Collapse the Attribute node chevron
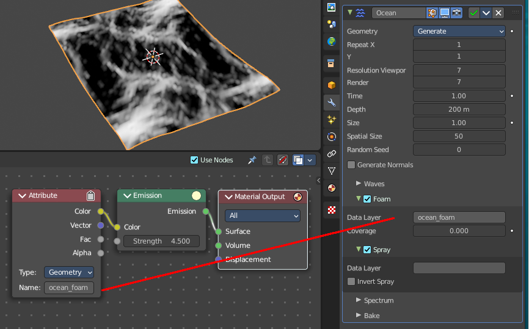Image resolution: width=529 pixels, height=329 pixels. coord(22,195)
